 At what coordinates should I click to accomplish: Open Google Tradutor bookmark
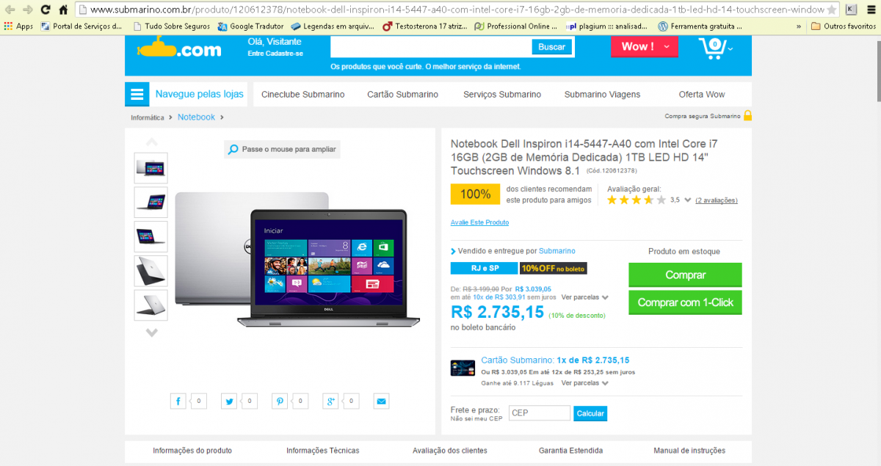tap(251, 26)
